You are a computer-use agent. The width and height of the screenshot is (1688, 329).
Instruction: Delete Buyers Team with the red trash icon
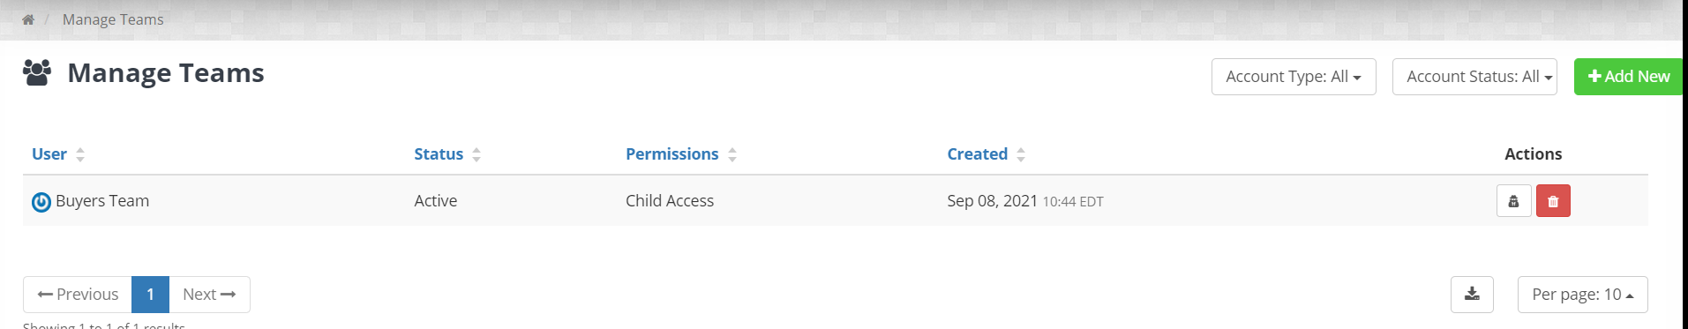[1553, 201]
